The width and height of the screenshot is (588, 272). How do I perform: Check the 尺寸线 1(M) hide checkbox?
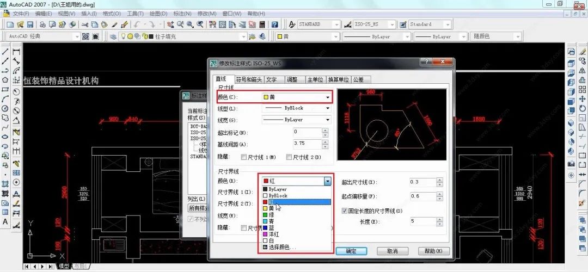244,157
